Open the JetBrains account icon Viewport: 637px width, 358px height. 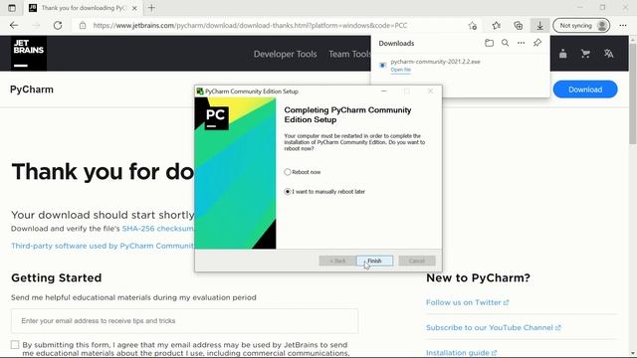[x=562, y=54]
